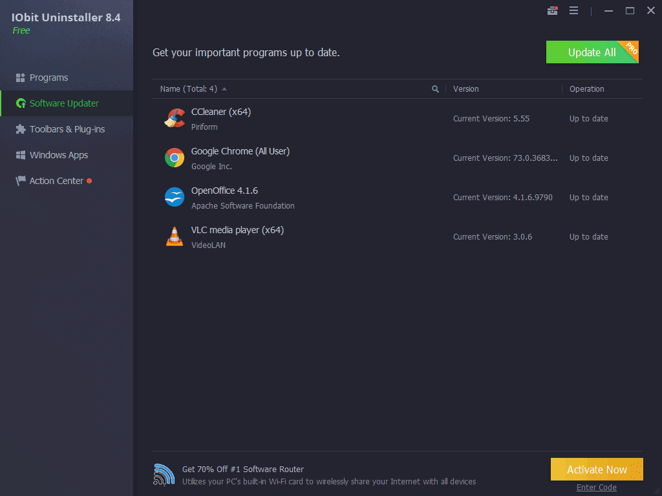Select the OpenOffice 4.1.6 entry name
Image resolution: width=662 pixels, height=496 pixels.
pos(224,191)
